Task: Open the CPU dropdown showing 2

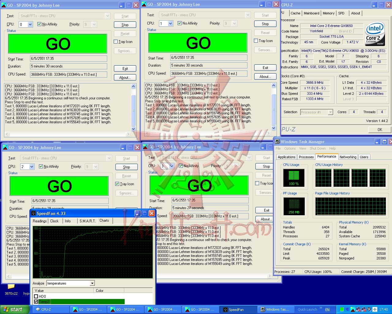Action: 32,167
